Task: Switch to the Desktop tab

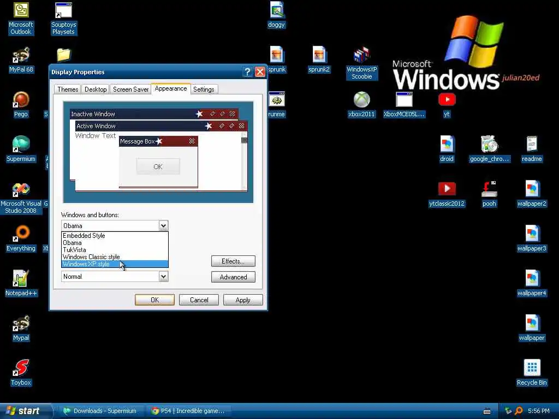Action: (x=96, y=89)
